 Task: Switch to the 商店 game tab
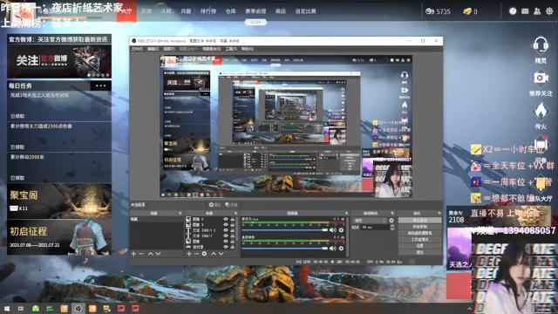tap(281, 11)
